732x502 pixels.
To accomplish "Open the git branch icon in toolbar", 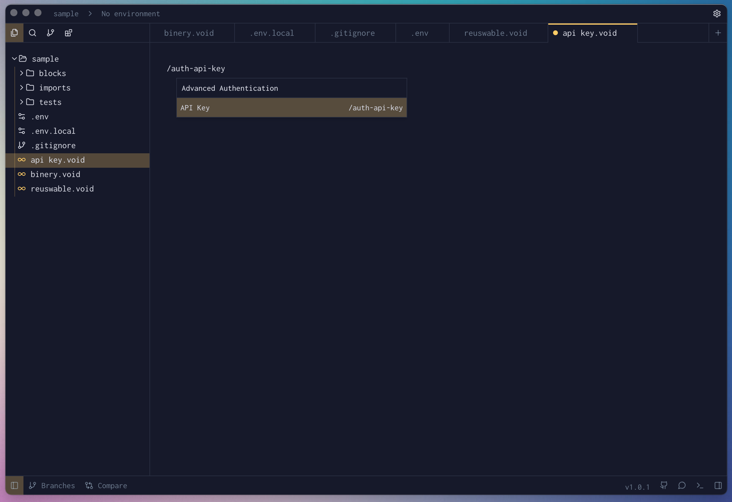I will pos(51,33).
